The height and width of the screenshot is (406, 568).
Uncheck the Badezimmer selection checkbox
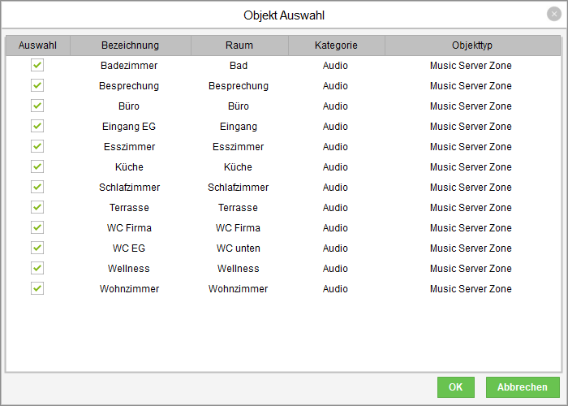point(37,66)
